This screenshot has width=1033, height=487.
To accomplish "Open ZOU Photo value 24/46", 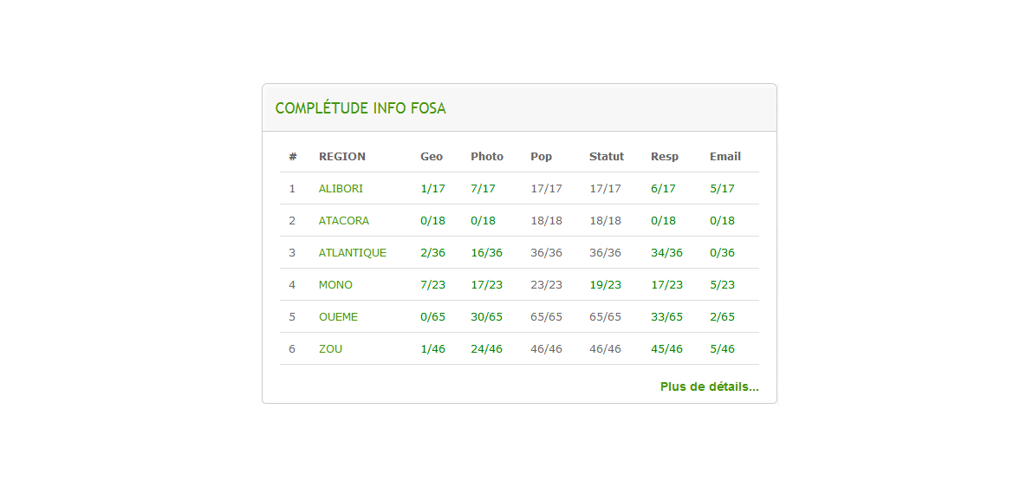I will tap(486, 348).
